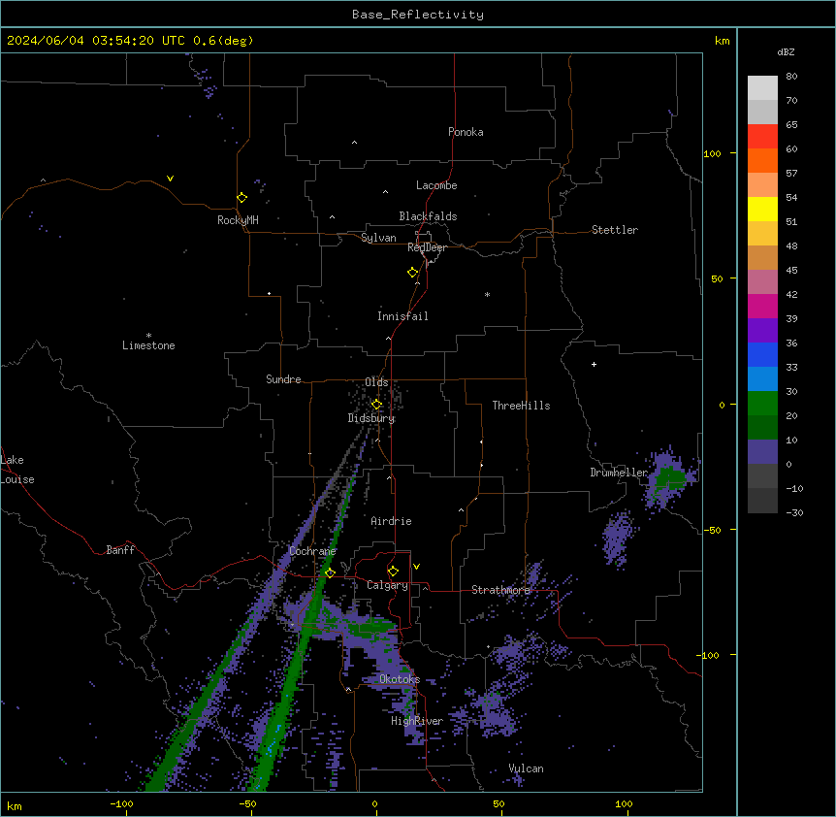Click the yellow station marker near RockyMH
The image size is (836, 817).
[x=241, y=198]
